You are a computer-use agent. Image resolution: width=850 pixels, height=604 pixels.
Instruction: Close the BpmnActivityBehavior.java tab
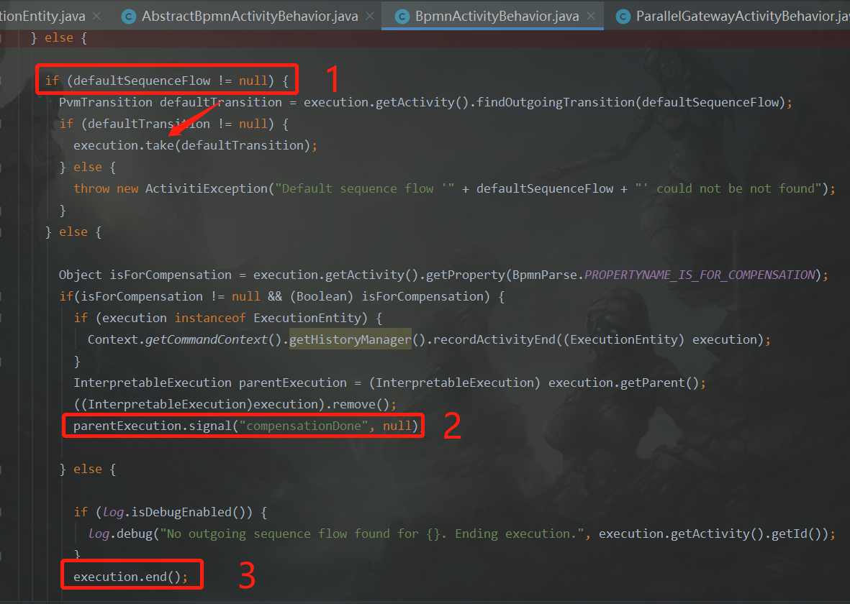(x=591, y=17)
